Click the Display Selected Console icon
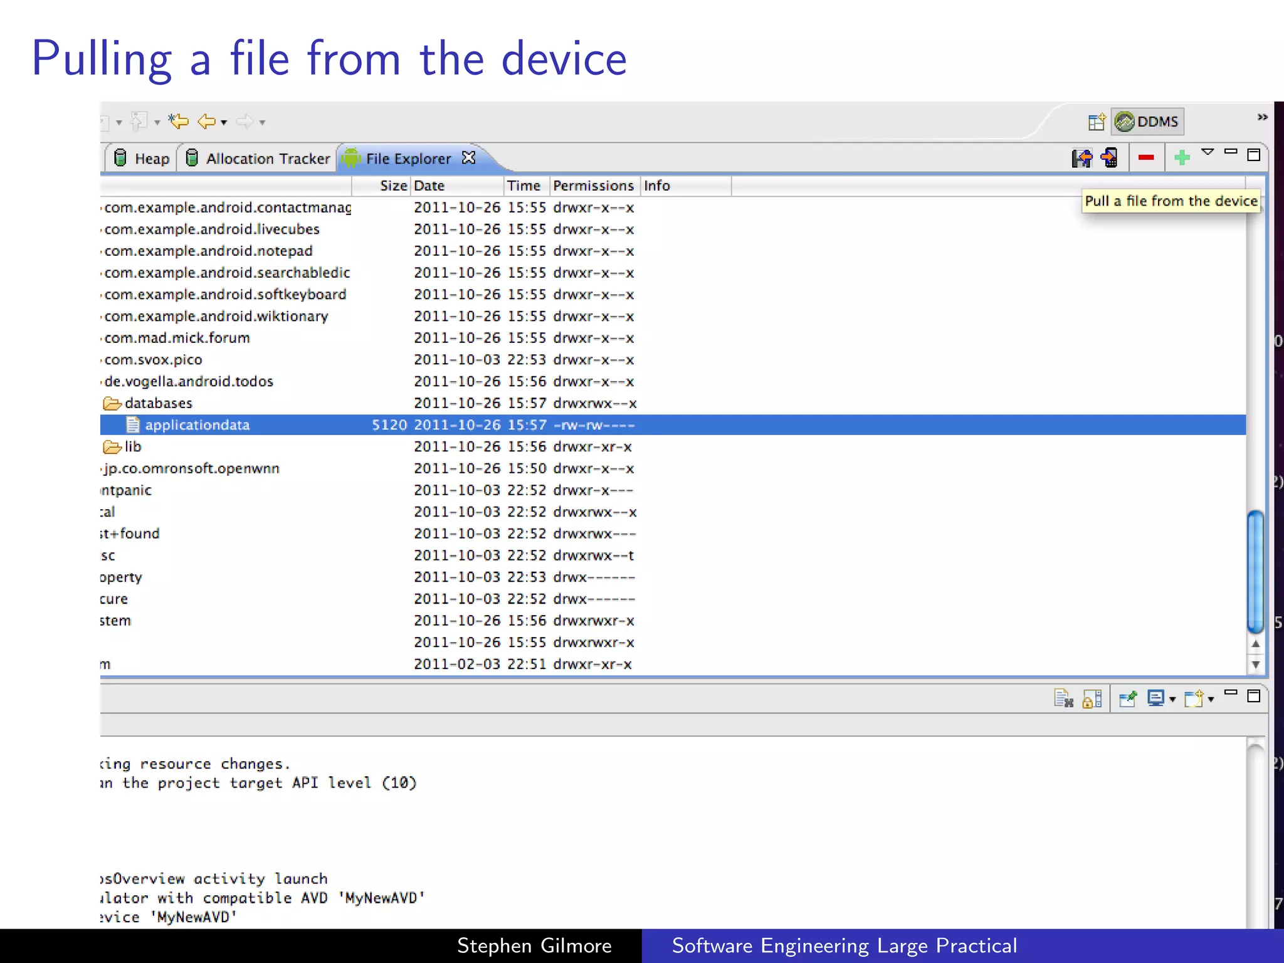Screen dimensions: 1284x963 click(x=1155, y=698)
